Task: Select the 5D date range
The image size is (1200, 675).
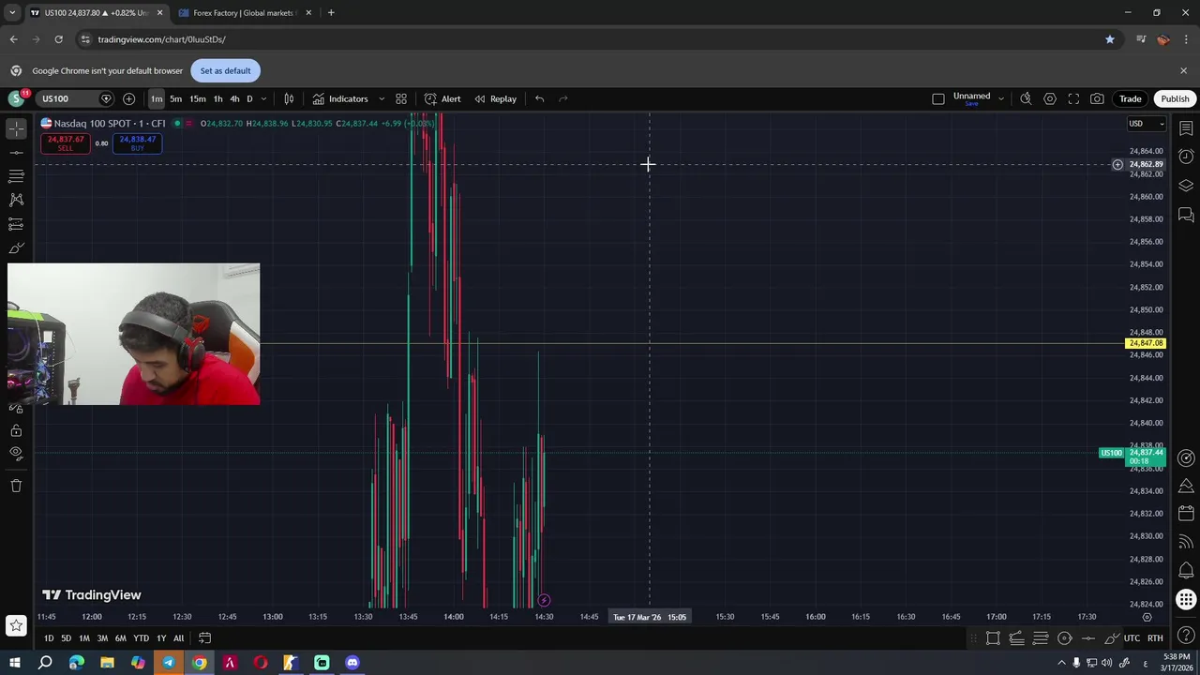Action: (x=66, y=638)
